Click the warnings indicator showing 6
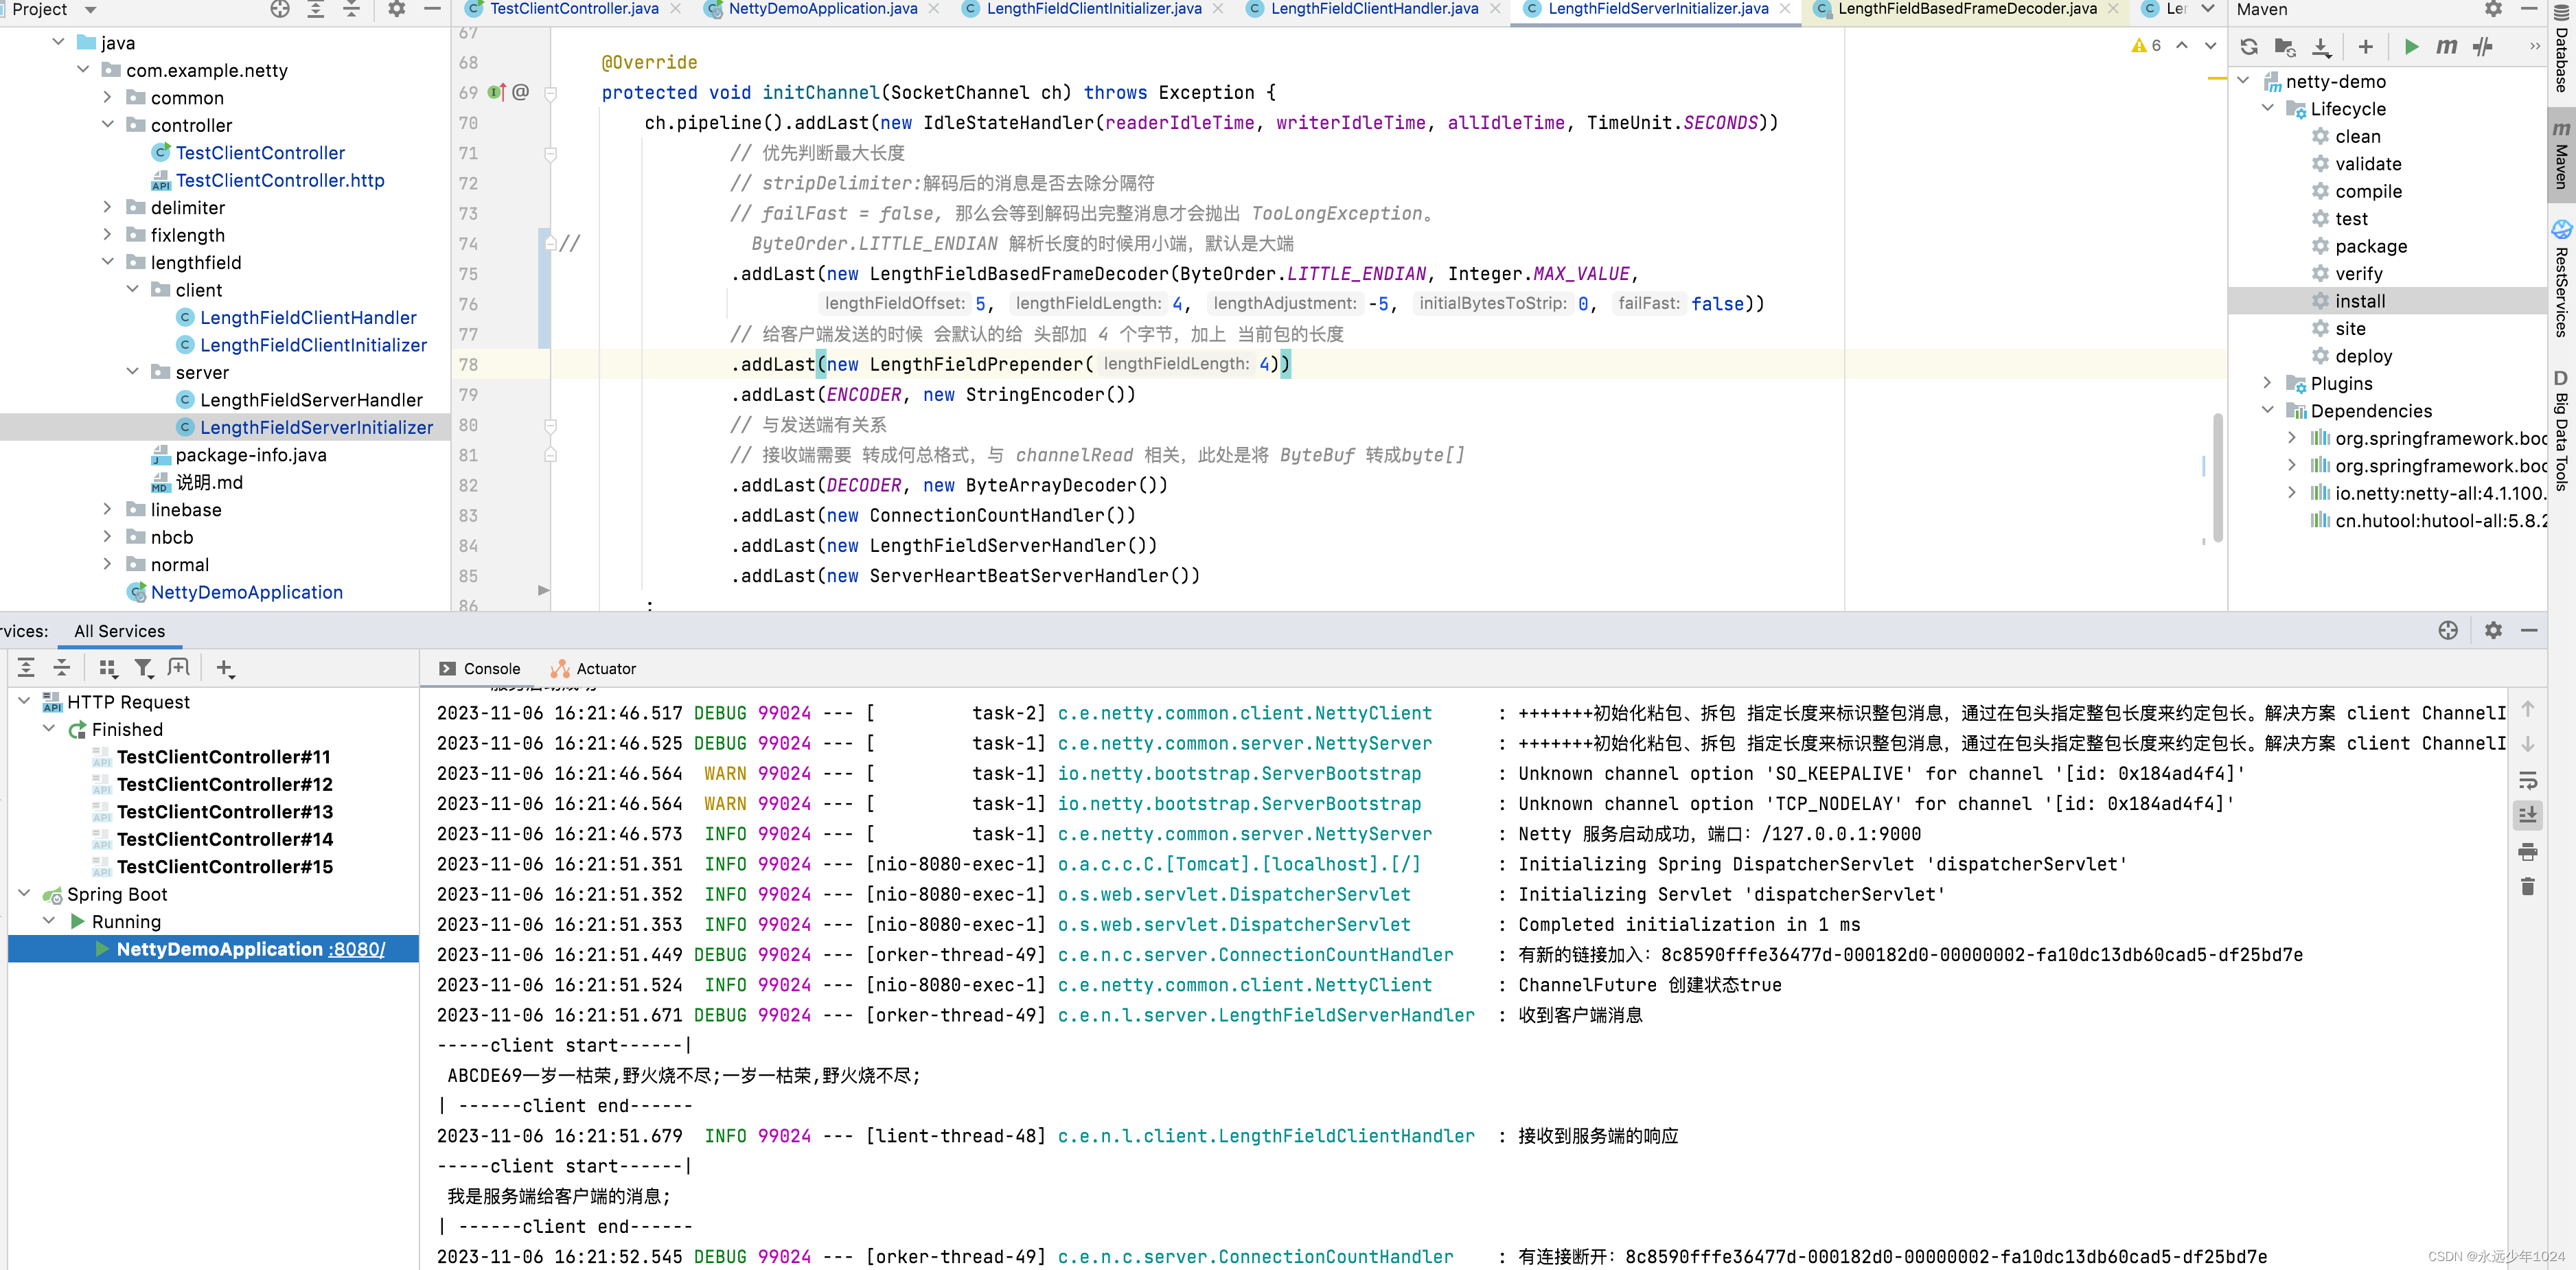2576x1270 pixels. 2147,46
